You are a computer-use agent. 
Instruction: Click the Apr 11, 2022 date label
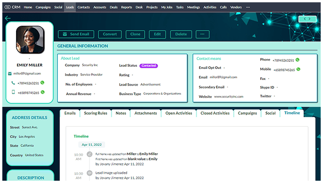(91, 145)
